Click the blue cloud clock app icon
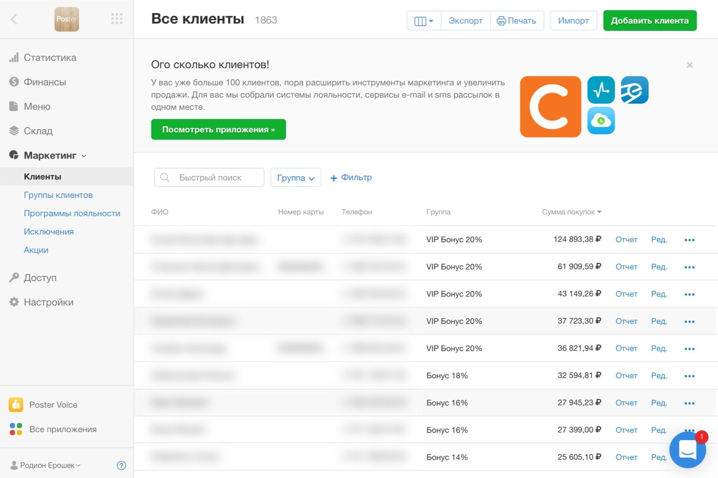The width and height of the screenshot is (718, 478). pos(601,121)
